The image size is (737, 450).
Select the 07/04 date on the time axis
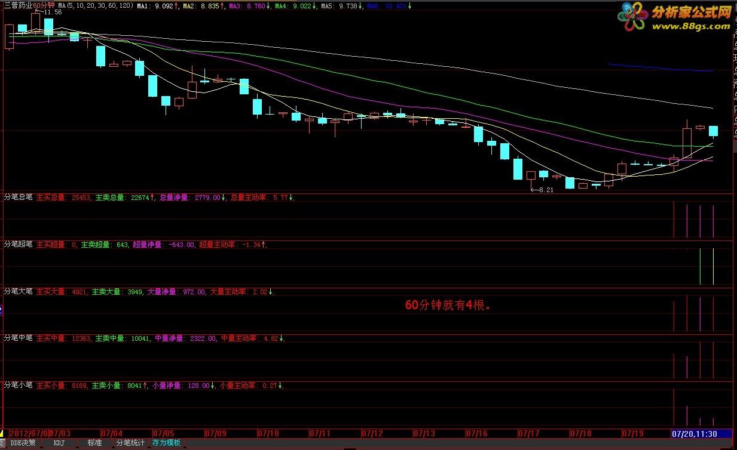tap(112, 433)
